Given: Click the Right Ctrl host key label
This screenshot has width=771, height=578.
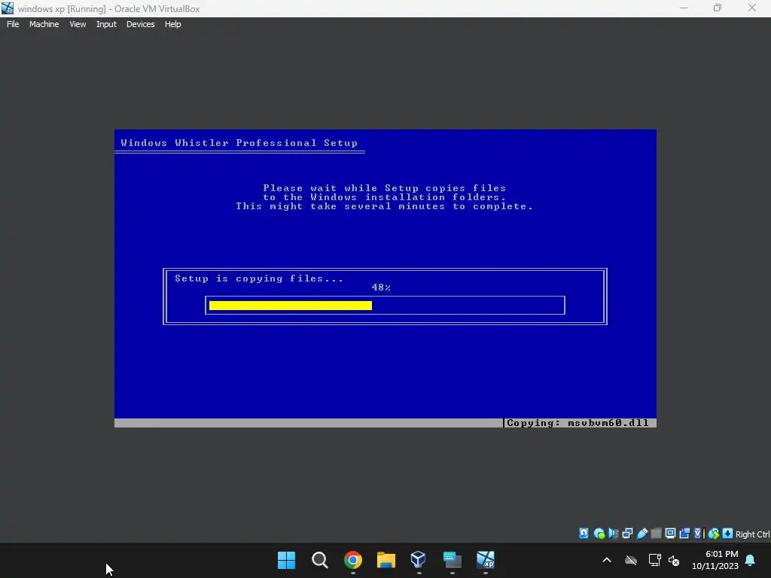Looking at the screenshot, I should 752,534.
